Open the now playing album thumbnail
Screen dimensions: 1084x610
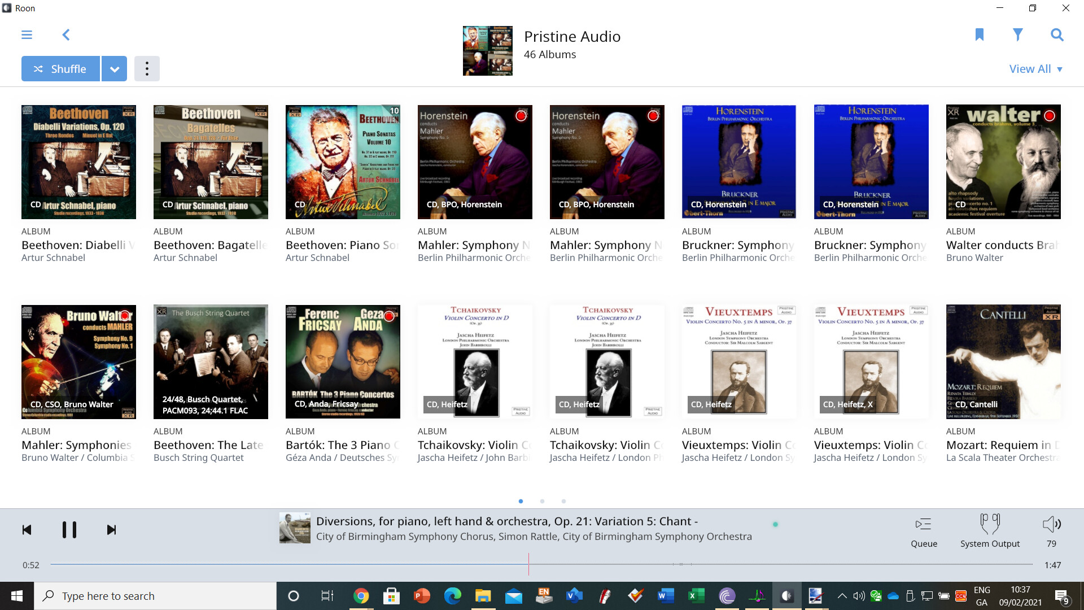tap(295, 528)
